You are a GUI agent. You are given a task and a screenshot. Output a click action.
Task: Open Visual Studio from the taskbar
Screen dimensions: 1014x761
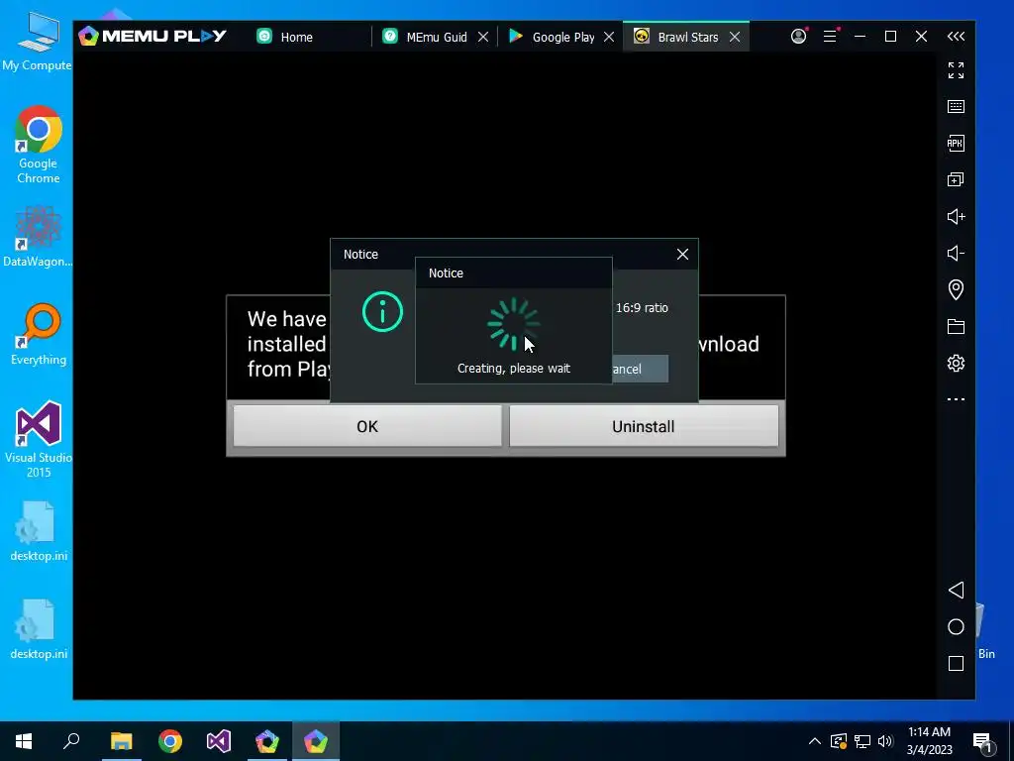[x=219, y=741]
